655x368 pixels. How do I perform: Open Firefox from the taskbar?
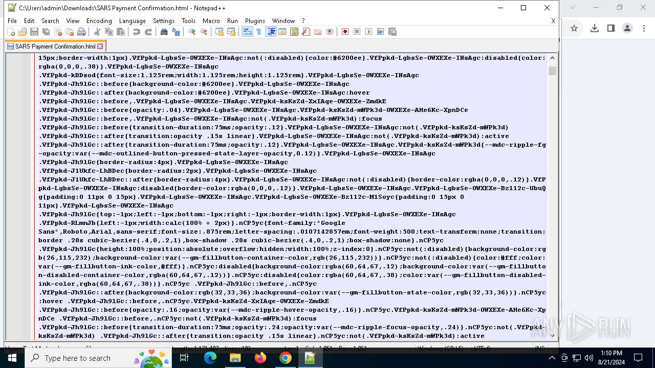(x=260, y=358)
